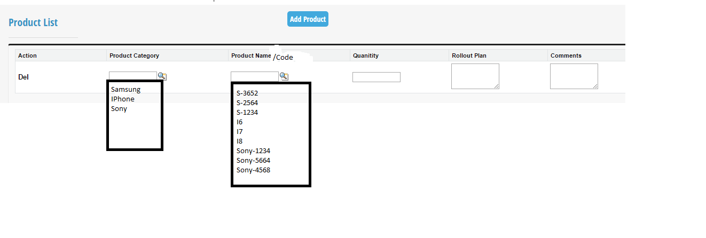Click the Del link in Action column

coord(23,77)
